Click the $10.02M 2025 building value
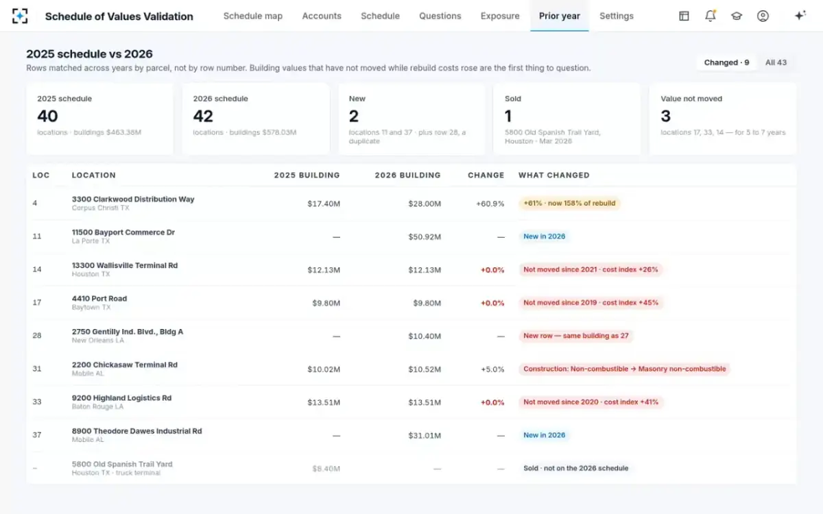Viewport: 823px width, 514px height. (324, 369)
